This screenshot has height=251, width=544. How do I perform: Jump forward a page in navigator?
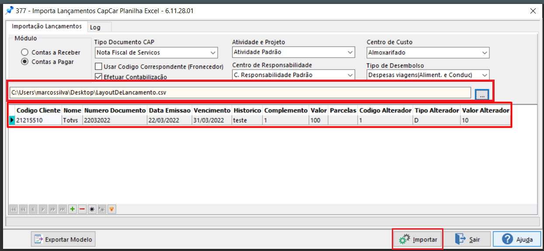pyautogui.click(x=52, y=209)
